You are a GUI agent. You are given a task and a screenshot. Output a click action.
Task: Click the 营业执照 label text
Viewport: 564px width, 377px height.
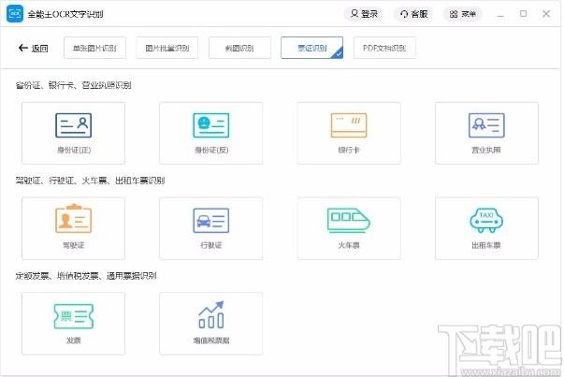[x=486, y=150]
